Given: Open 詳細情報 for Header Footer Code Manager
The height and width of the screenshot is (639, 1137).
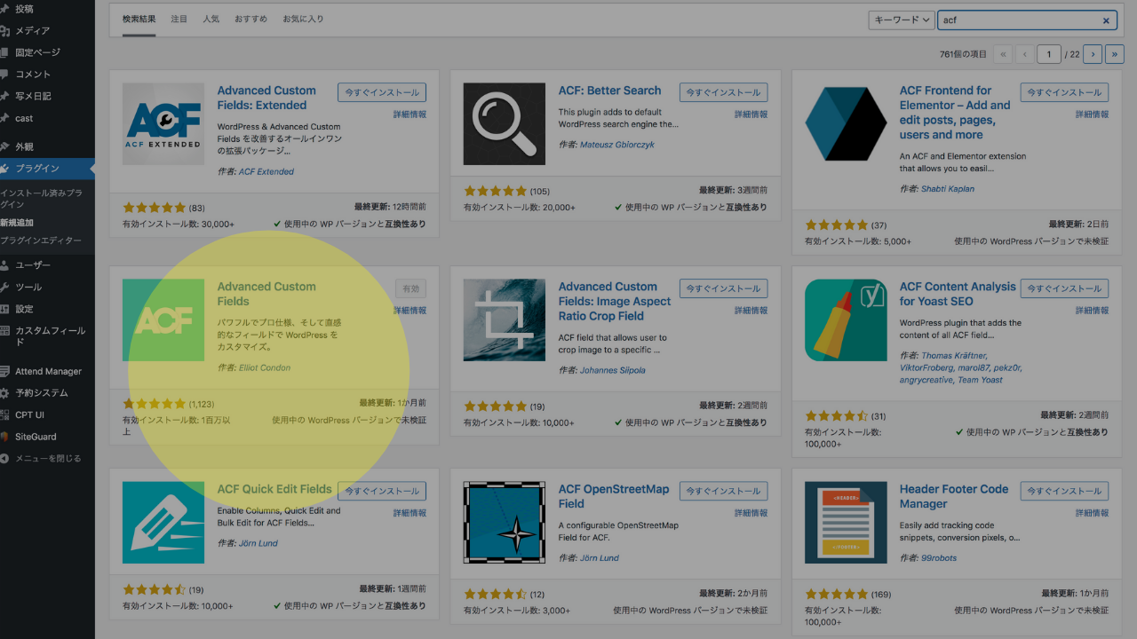Looking at the screenshot, I should point(1092,513).
